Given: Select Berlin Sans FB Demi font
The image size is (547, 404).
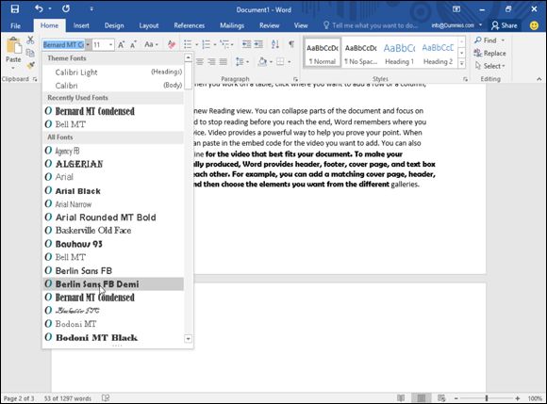Looking at the screenshot, I should click(113, 284).
